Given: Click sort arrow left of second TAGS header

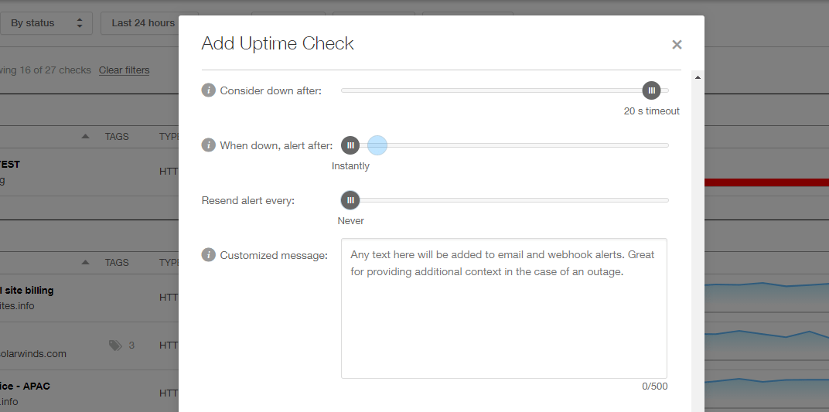Looking at the screenshot, I should [x=85, y=262].
